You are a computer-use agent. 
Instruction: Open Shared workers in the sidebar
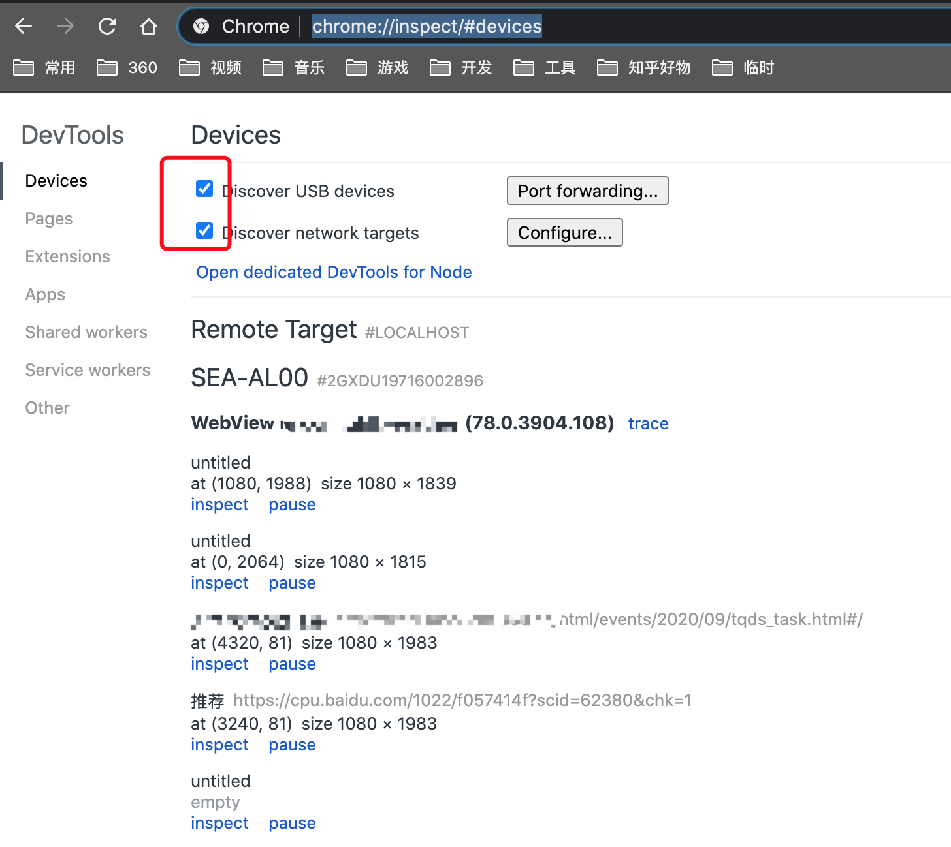pos(86,332)
